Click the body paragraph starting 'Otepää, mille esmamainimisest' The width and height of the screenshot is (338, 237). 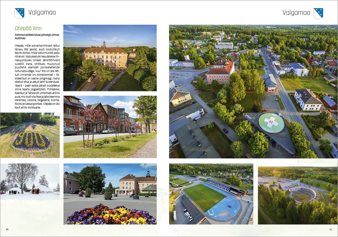coord(37,77)
